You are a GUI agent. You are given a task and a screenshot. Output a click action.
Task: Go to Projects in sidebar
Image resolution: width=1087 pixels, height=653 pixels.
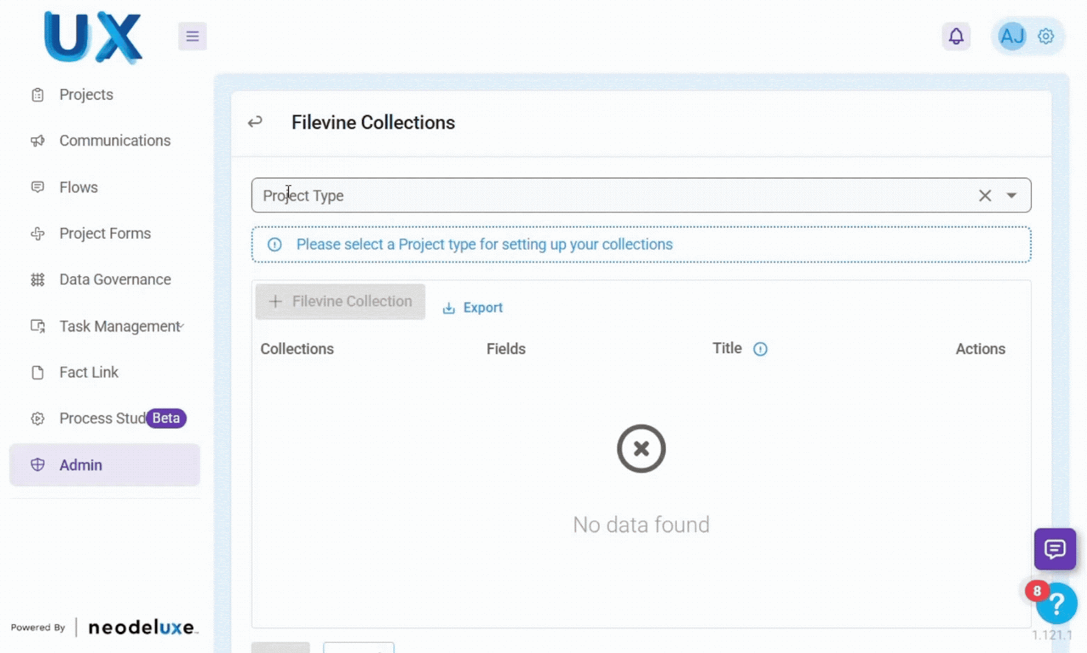(86, 95)
